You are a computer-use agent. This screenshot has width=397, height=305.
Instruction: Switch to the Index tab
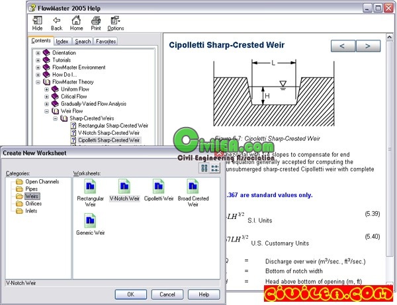[x=62, y=41]
